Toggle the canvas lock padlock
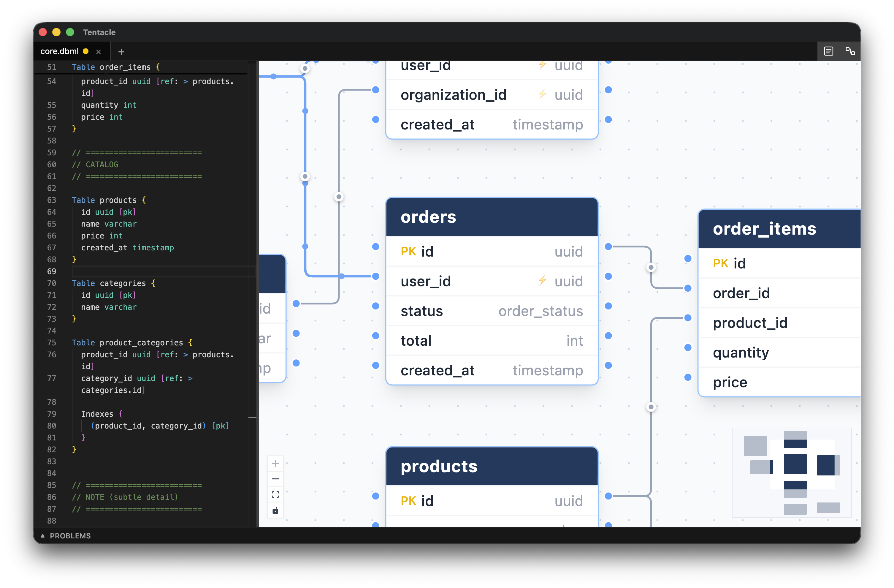 pos(275,510)
